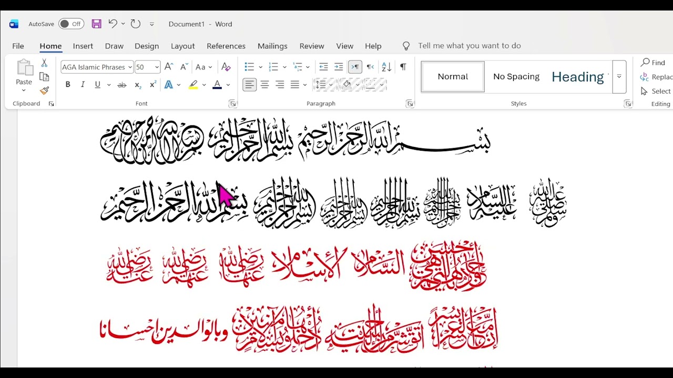Click the Undo arrow icon
The height and width of the screenshot is (378, 673).
113,24
